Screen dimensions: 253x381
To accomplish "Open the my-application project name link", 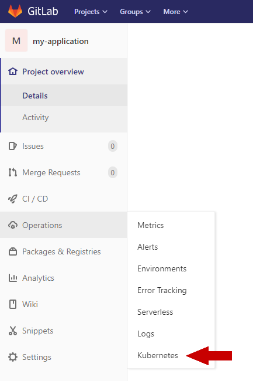I will tap(61, 41).
